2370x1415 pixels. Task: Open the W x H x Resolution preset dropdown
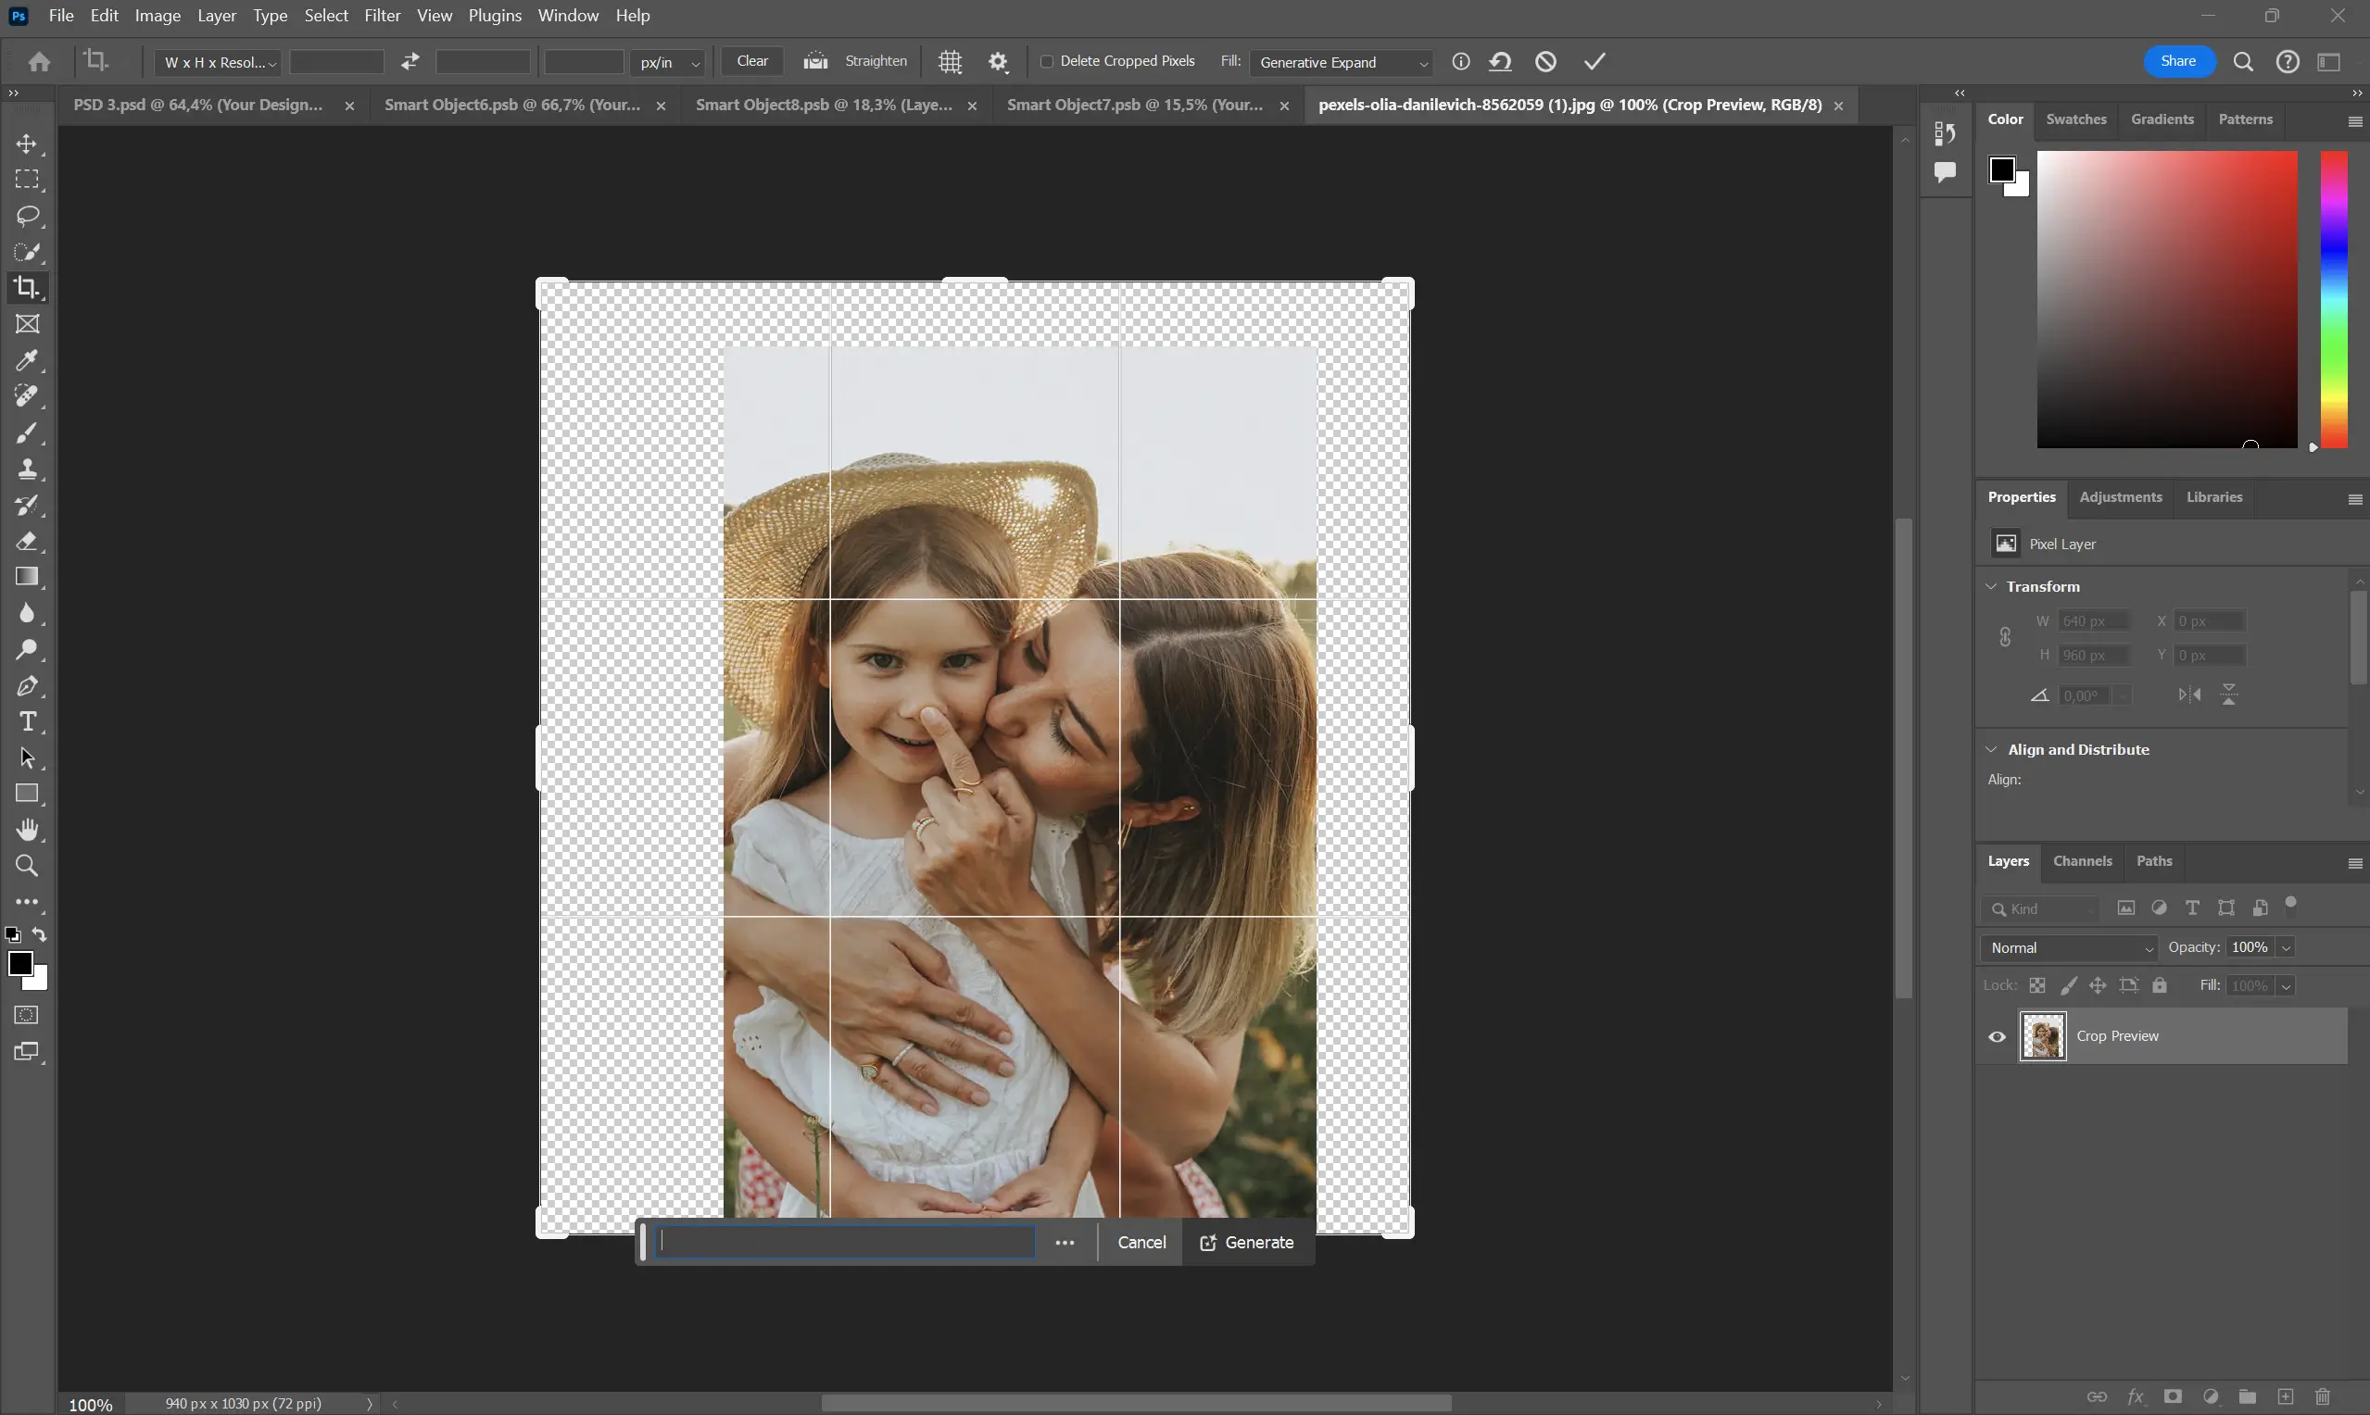(219, 62)
